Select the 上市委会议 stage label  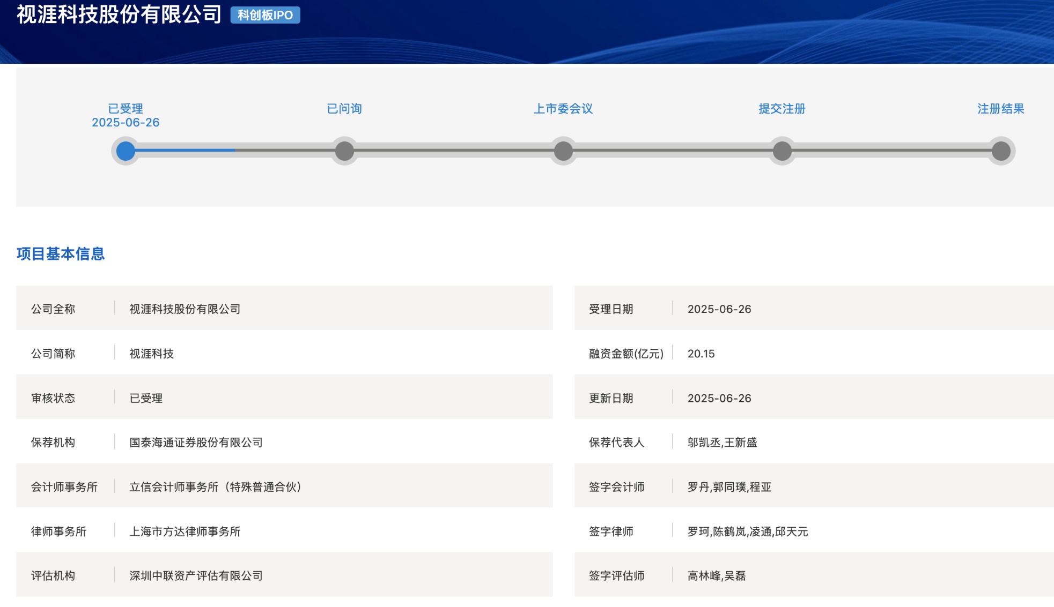pyautogui.click(x=563, y=109)
